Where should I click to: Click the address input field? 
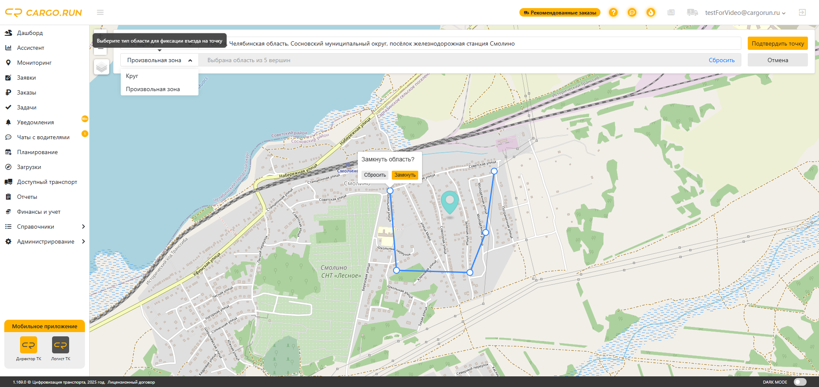click(x=469, y=43)
